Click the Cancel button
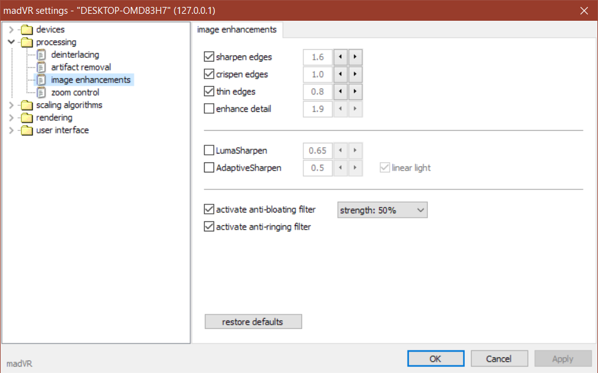 (x=499, y=359)
